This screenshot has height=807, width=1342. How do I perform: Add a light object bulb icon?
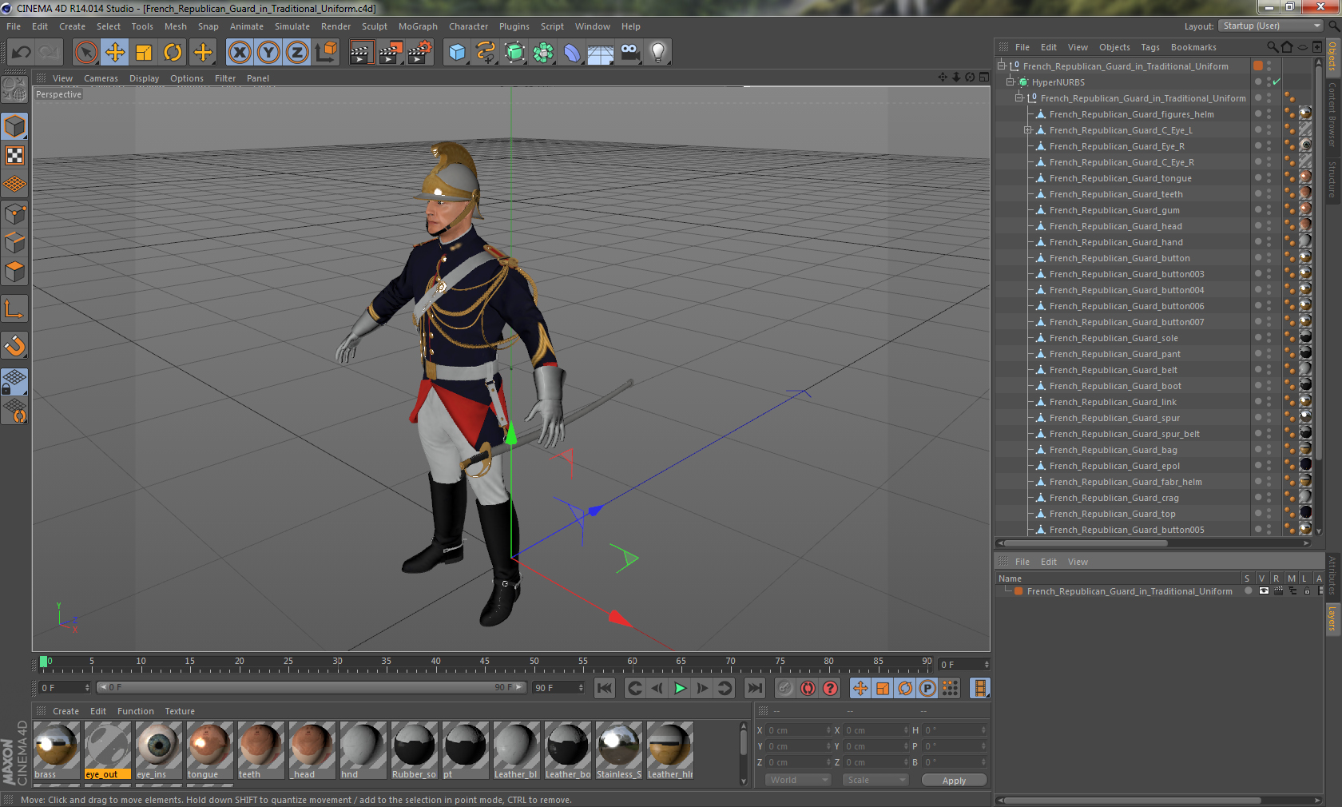658,53
